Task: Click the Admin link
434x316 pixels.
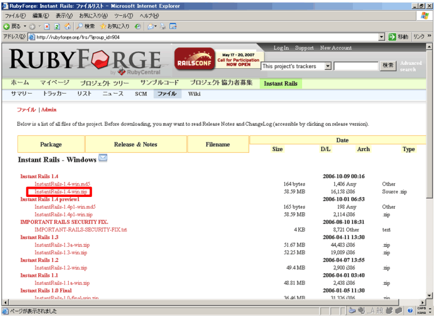Action: click(49, 109)
